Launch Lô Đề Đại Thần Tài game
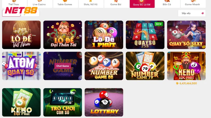The width and height of the screenshot is (211, 118). tap(63, 35)
